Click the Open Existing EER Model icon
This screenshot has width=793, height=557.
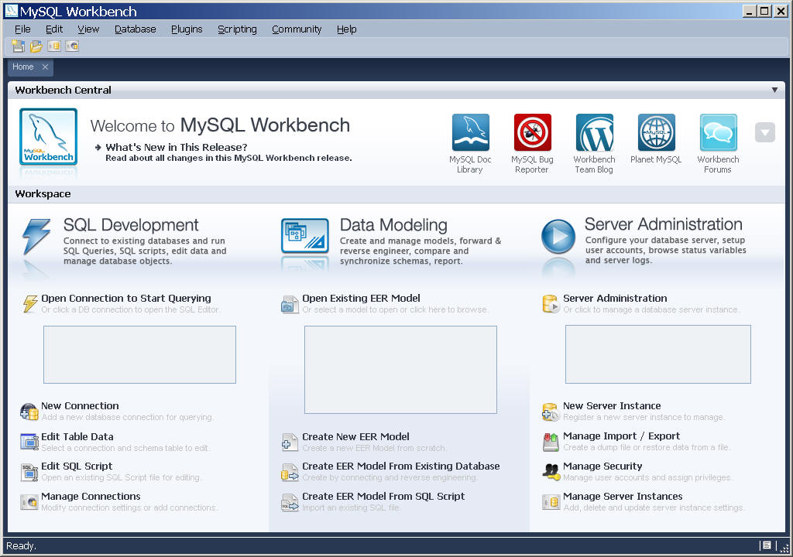pyautogui.click(x=290, y=304)
